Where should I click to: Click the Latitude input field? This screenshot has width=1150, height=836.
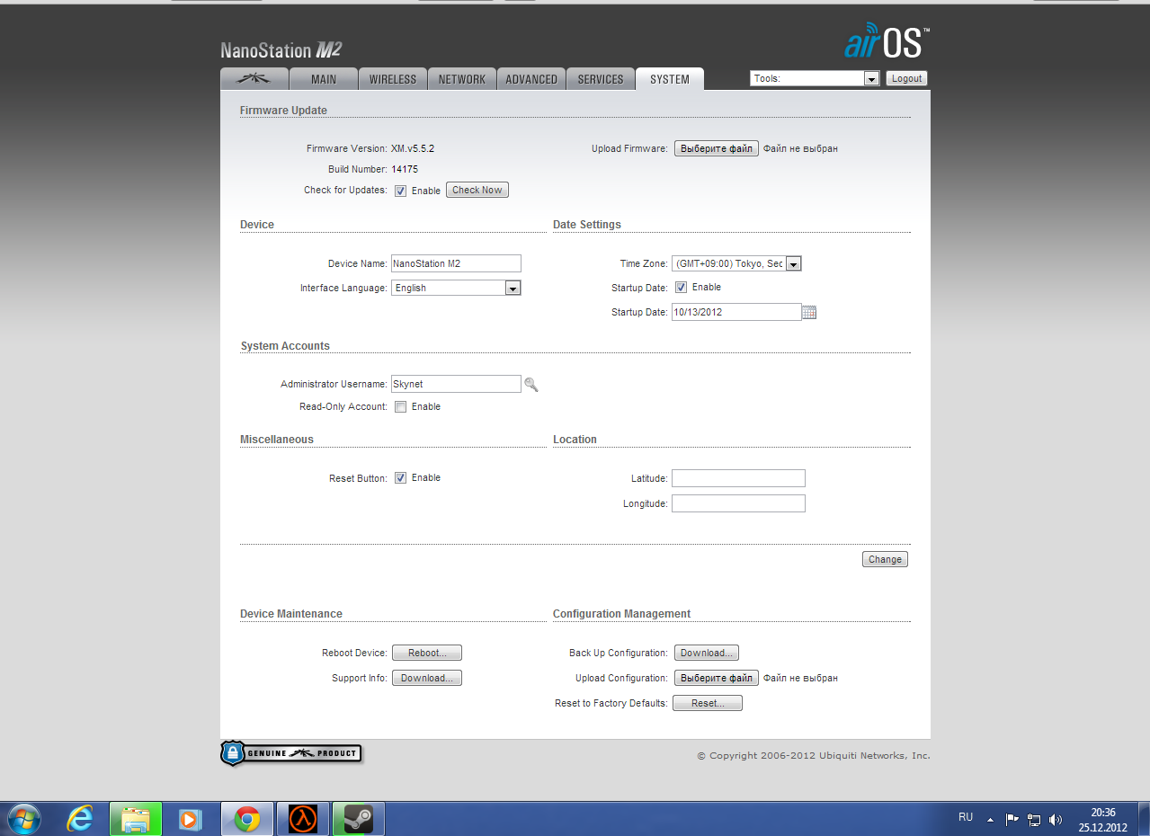coord(738,478)
